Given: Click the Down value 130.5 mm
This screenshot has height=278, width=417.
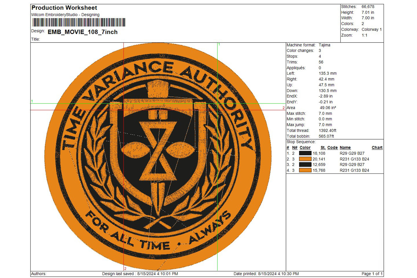Looking at the screenshot, I should click(x=328, y=91).
